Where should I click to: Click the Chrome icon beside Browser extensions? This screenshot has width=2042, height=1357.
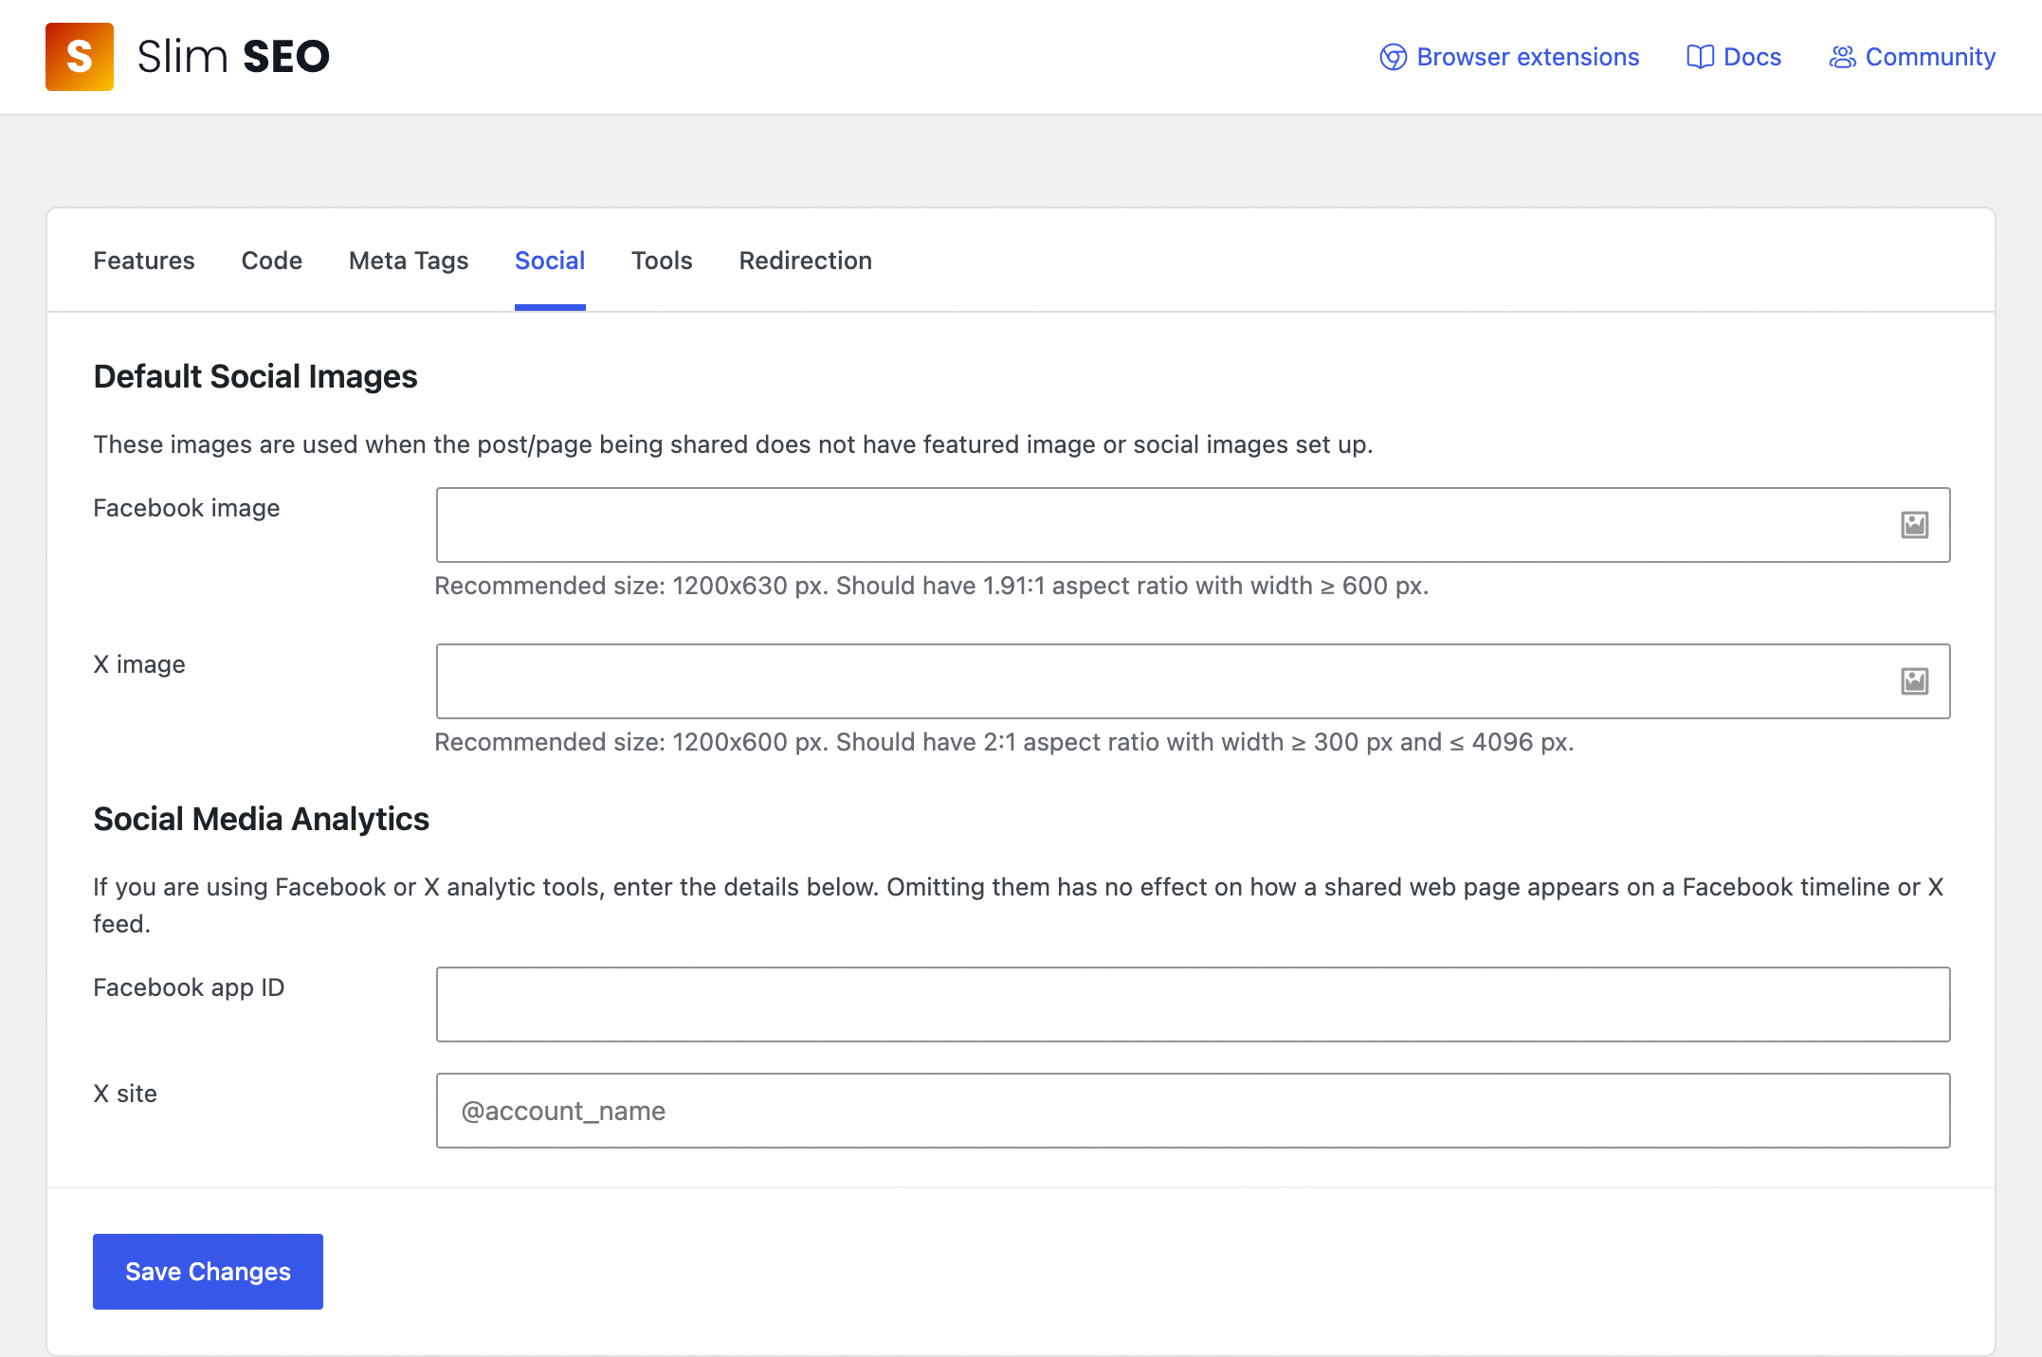click(1393, 57)
